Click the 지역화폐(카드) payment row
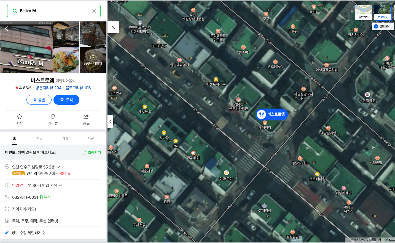This screenshot has height=243, width=395. [53, 209]
